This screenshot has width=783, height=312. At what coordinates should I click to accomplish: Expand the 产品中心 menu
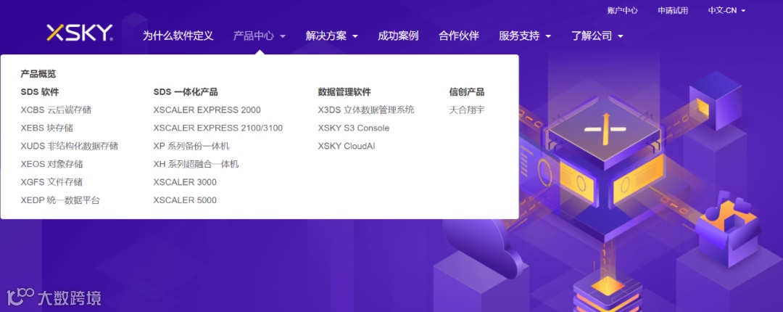click(259, 36)
